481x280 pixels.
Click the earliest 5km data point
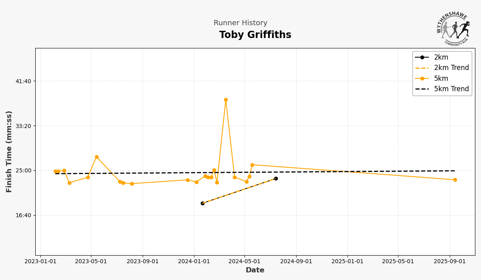[55, 171]
